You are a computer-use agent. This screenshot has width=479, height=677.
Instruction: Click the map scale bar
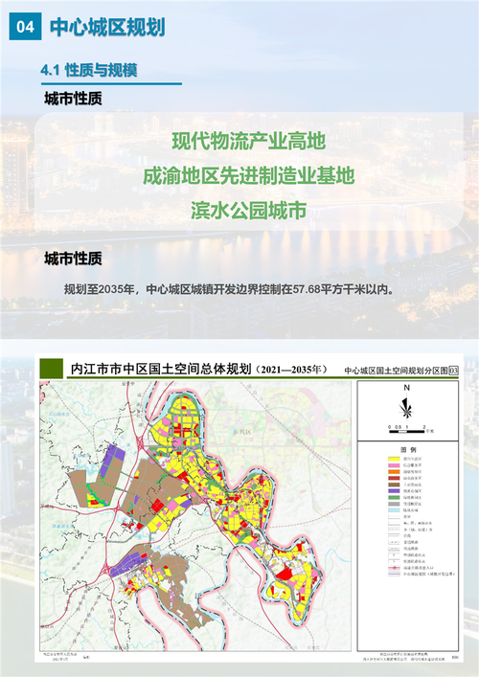[406, 431]
